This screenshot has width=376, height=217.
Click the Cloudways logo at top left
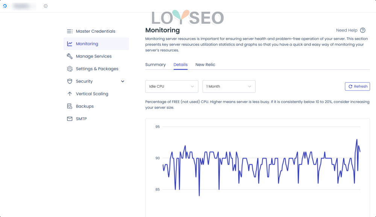coord(5,6)
